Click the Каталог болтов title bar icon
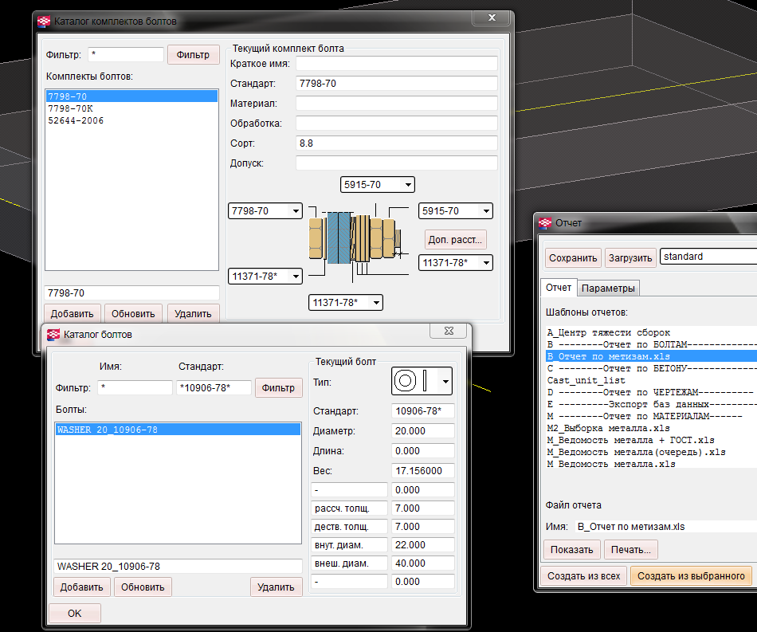The height and width of the screenshot is (632, 757). click(53, 335)
